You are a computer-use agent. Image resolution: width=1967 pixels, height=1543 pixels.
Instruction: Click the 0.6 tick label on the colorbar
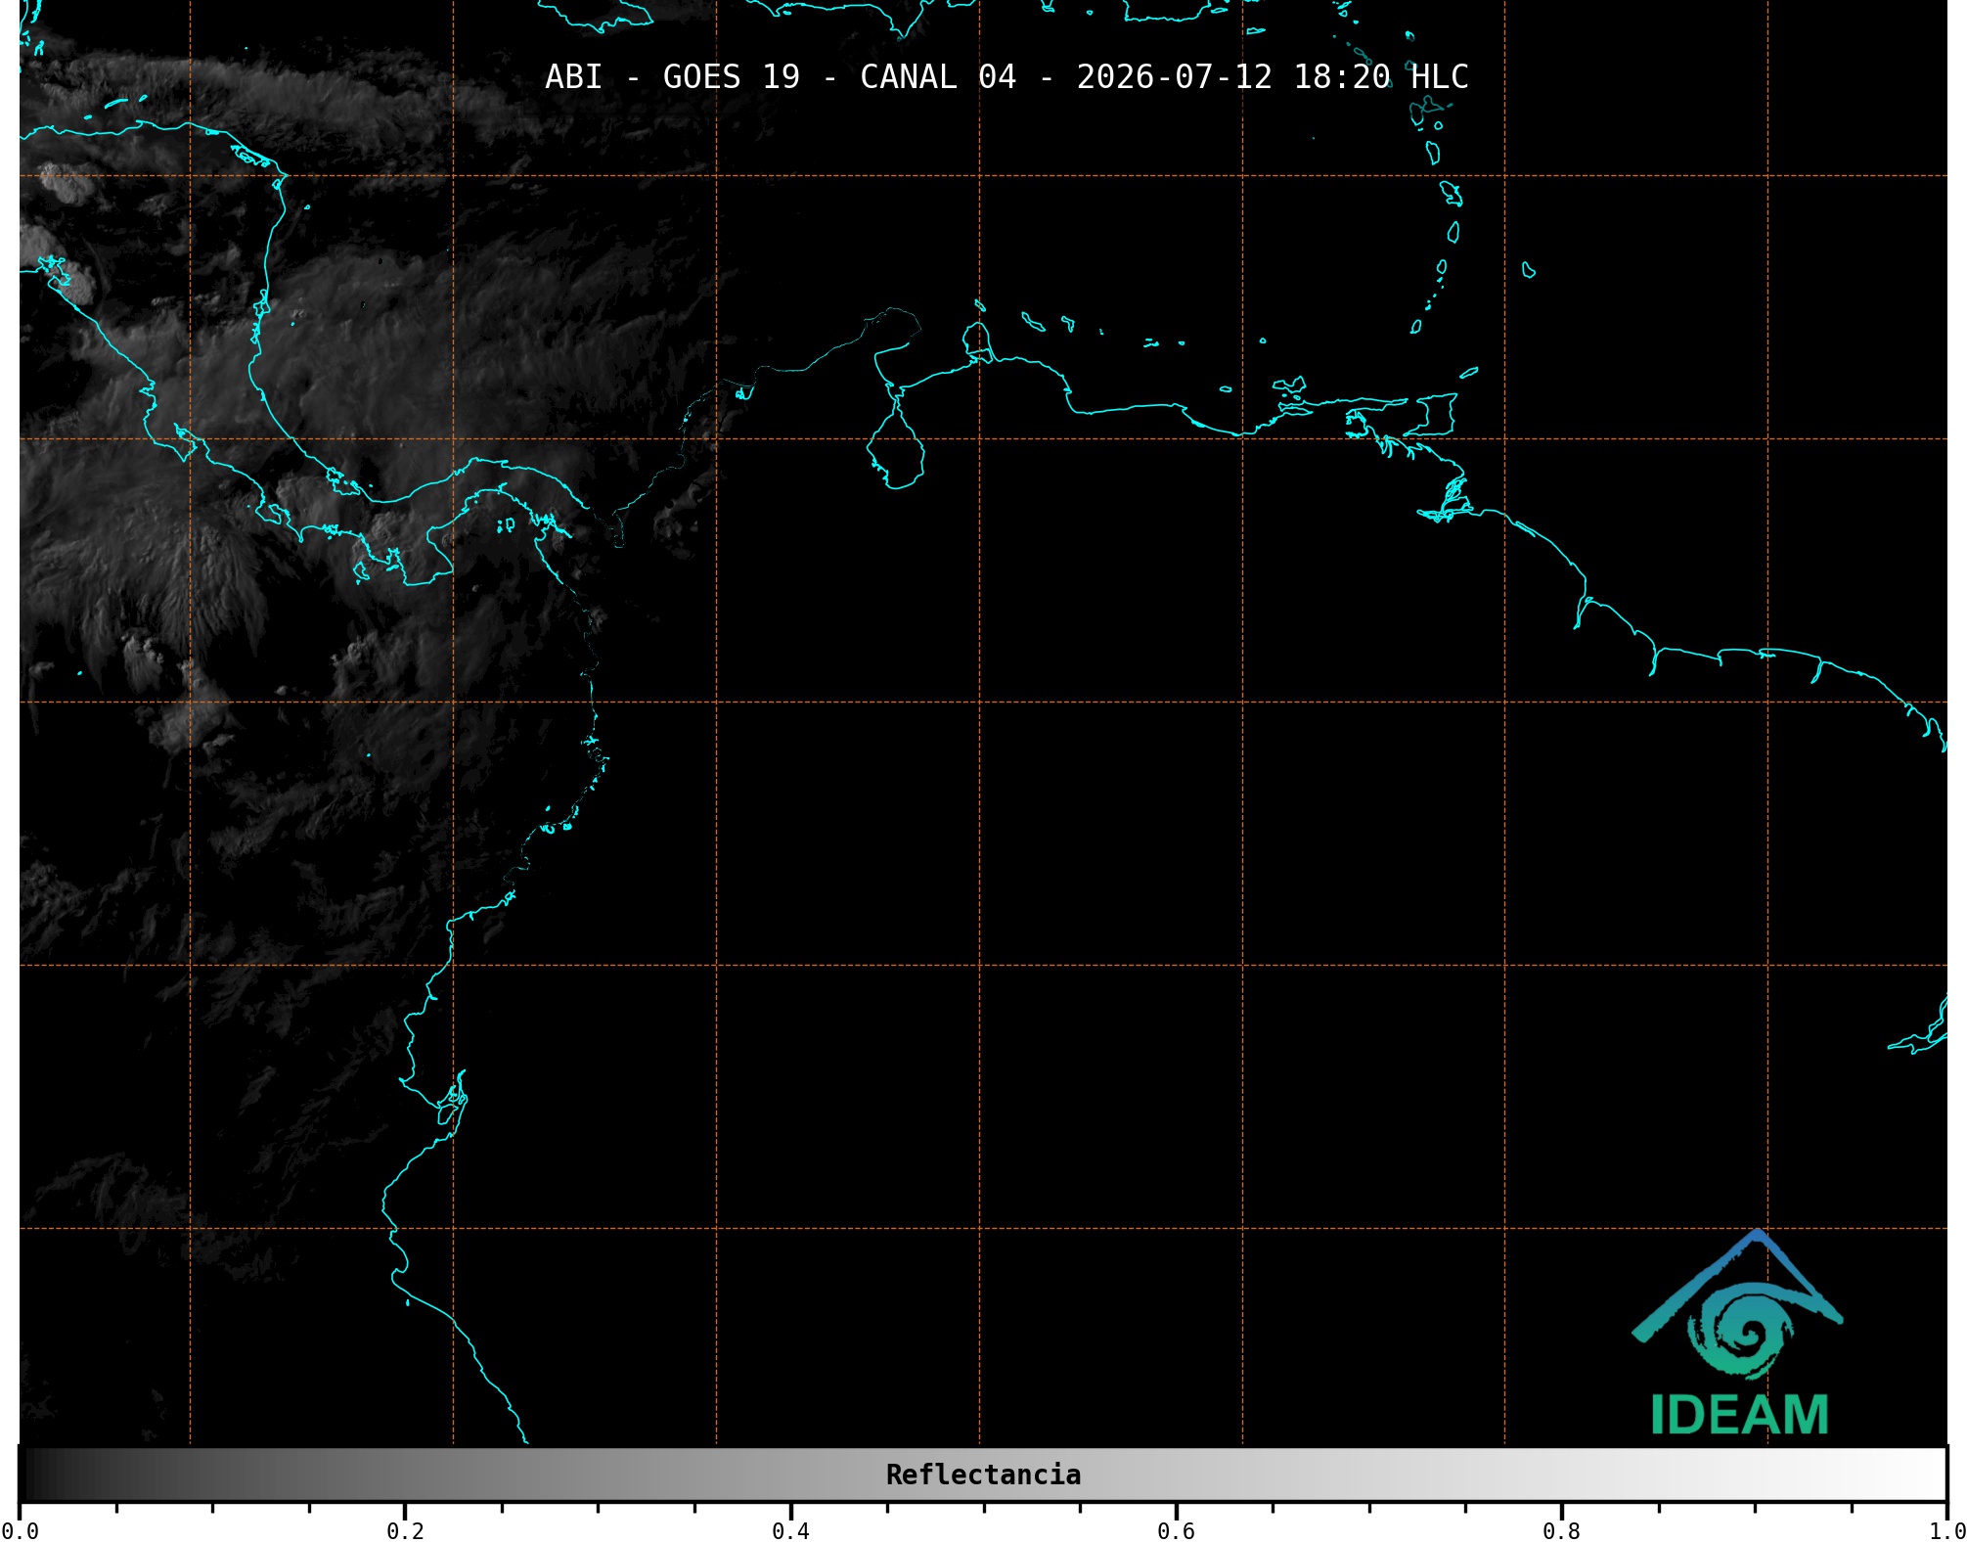(1176, 1531)
